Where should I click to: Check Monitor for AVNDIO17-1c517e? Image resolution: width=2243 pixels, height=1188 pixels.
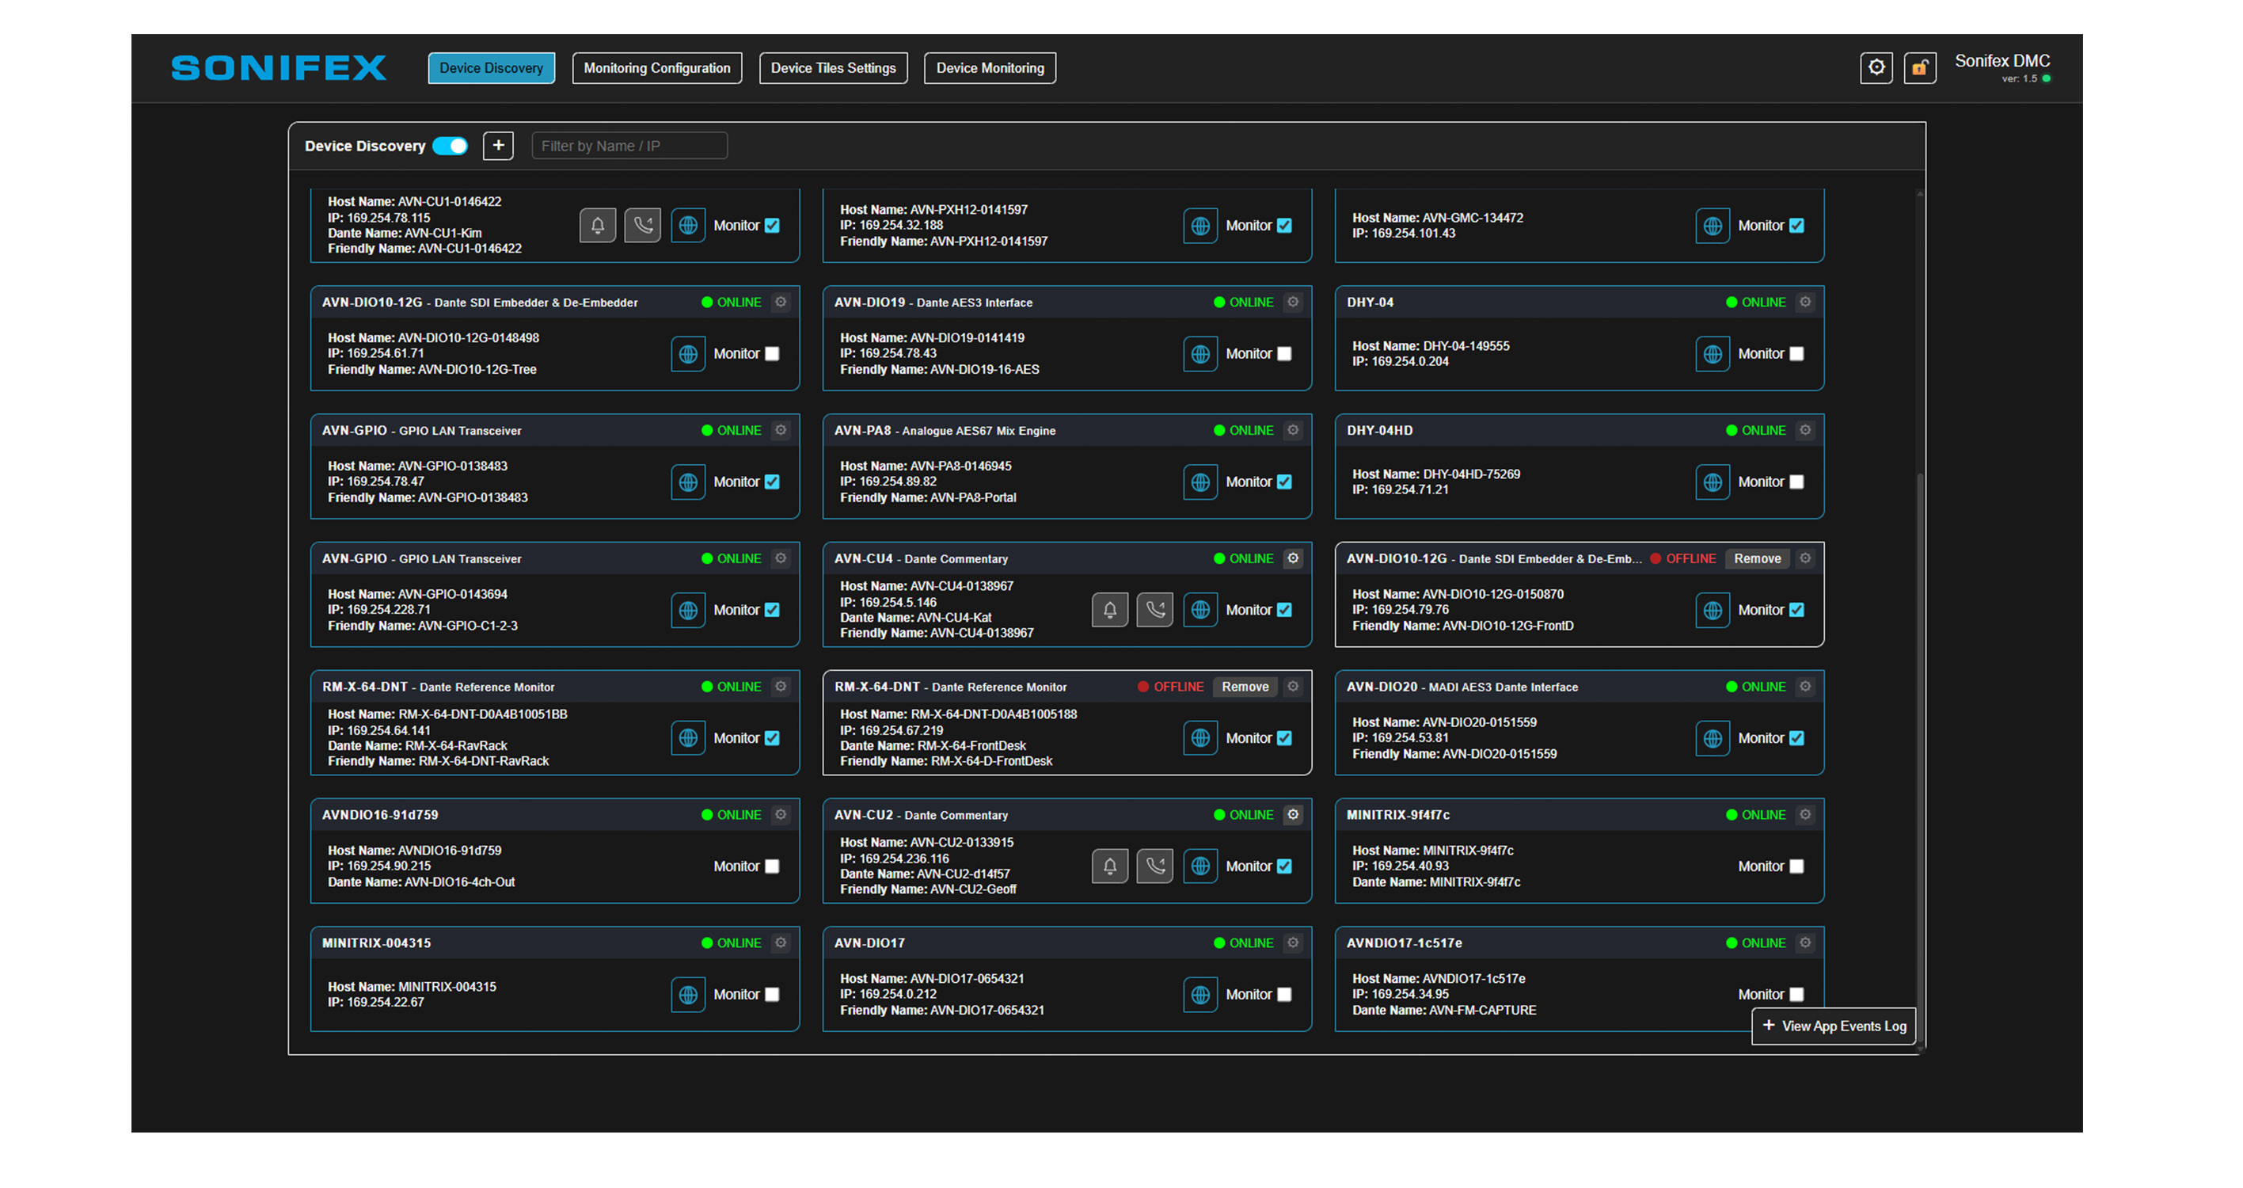(x=1796, y=994)
